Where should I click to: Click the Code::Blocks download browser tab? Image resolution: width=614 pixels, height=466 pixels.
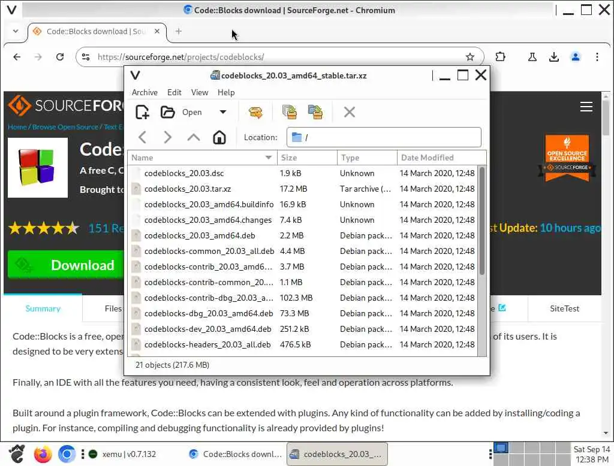(x=97, y=31)
